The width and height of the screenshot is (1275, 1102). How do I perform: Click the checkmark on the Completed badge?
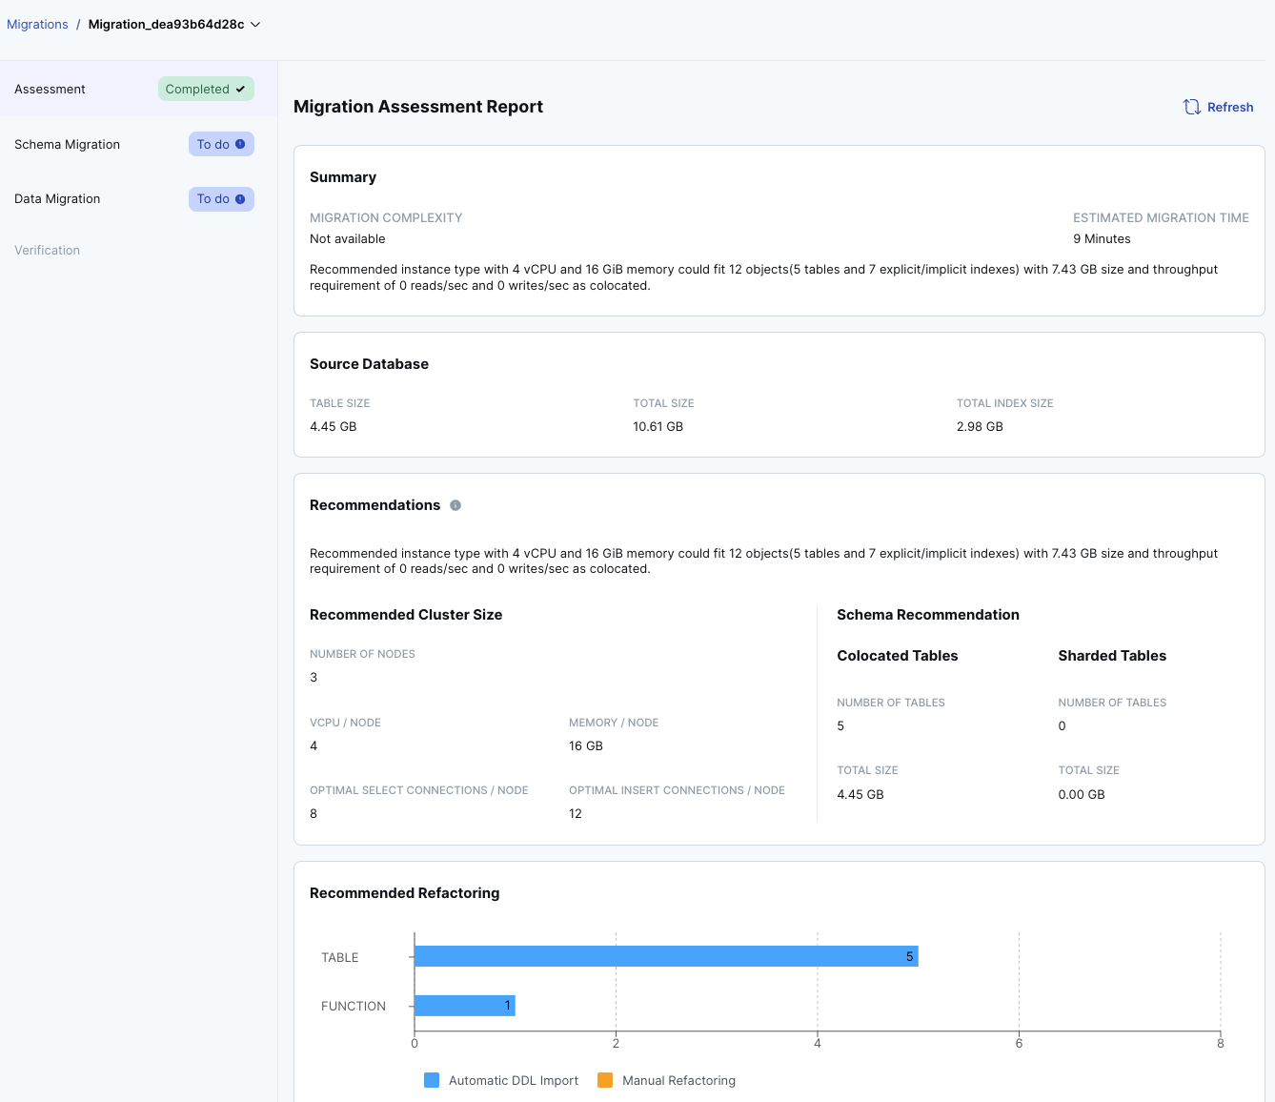pos(241,89)
